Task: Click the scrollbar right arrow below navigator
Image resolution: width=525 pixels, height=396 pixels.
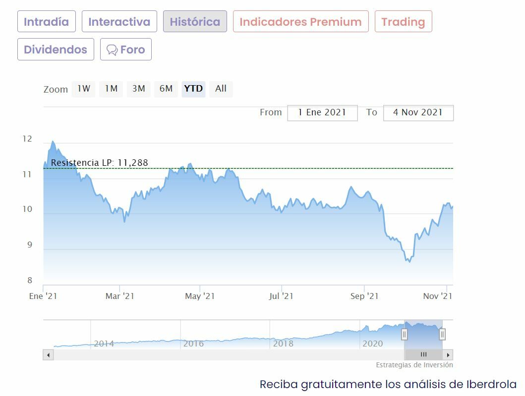Action: [x=448, y=355]
